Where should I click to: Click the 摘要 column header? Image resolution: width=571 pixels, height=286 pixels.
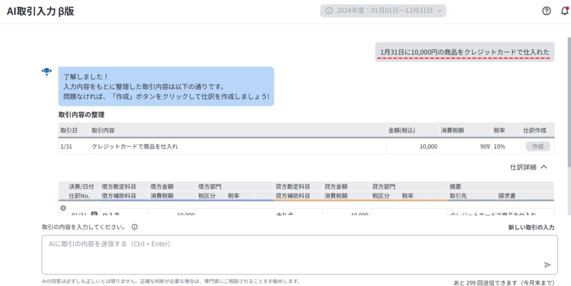tap(457, 186)
